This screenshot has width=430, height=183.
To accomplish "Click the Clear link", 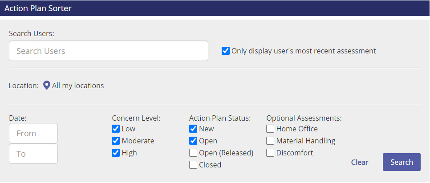I will point(360,162).
